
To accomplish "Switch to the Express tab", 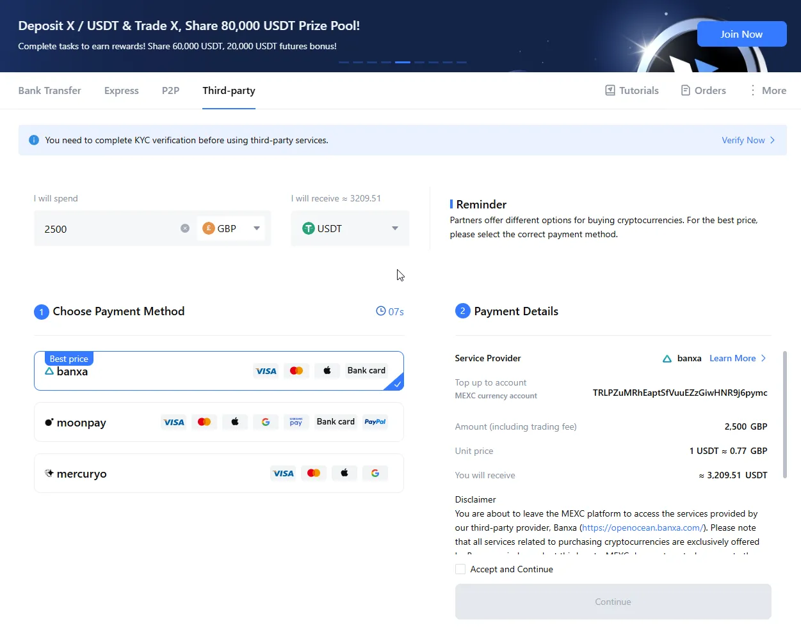I will 122,91.
